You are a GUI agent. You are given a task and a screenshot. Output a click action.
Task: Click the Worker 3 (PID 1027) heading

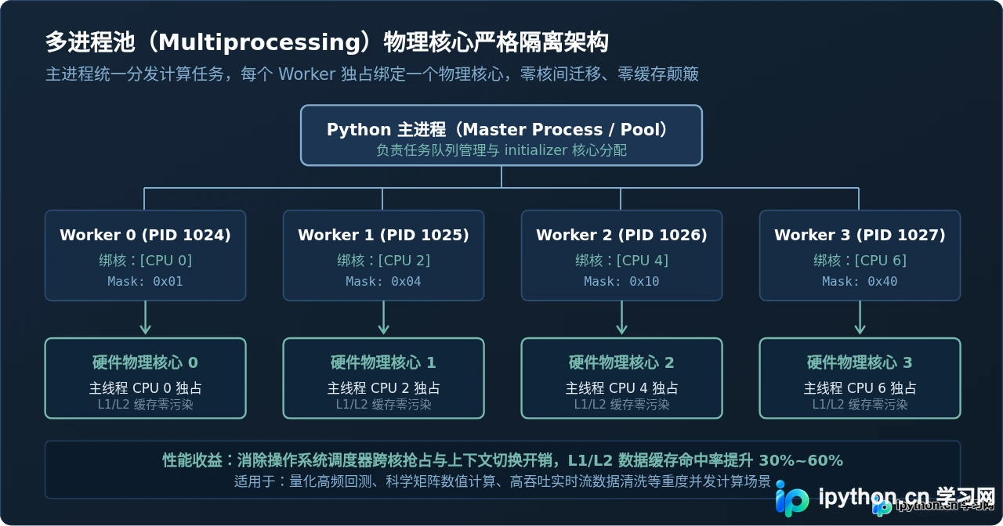[x=860, y=235]
